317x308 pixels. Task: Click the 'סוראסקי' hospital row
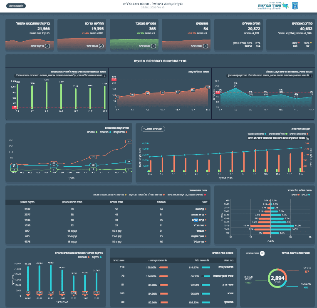coord(173,302)
